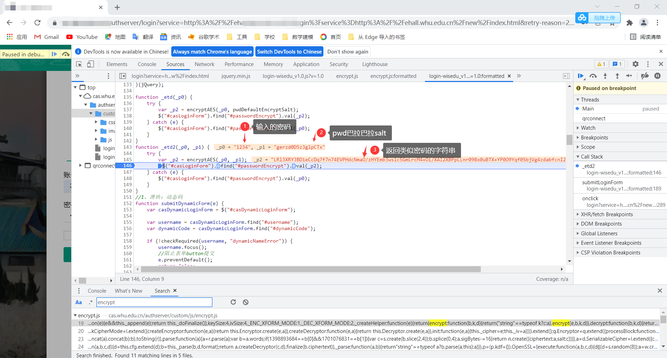This screenshot has height=358, width=667.
Task: Step over on page overlay
Action: 66,54
